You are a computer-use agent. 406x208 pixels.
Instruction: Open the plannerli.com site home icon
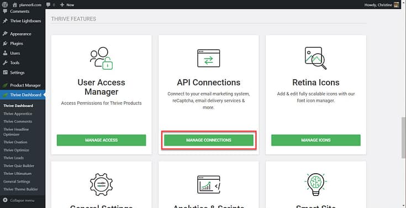(15, 4)
